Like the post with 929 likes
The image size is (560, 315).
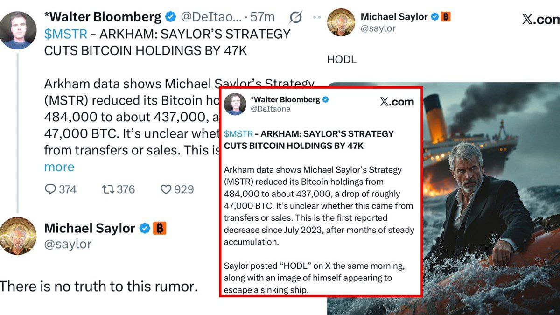166,189
